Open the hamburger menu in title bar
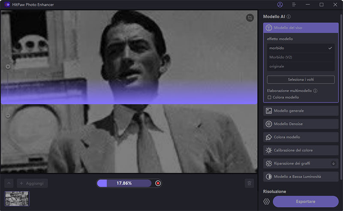Viewport: 343px width, 211px height. pos(294,5)
